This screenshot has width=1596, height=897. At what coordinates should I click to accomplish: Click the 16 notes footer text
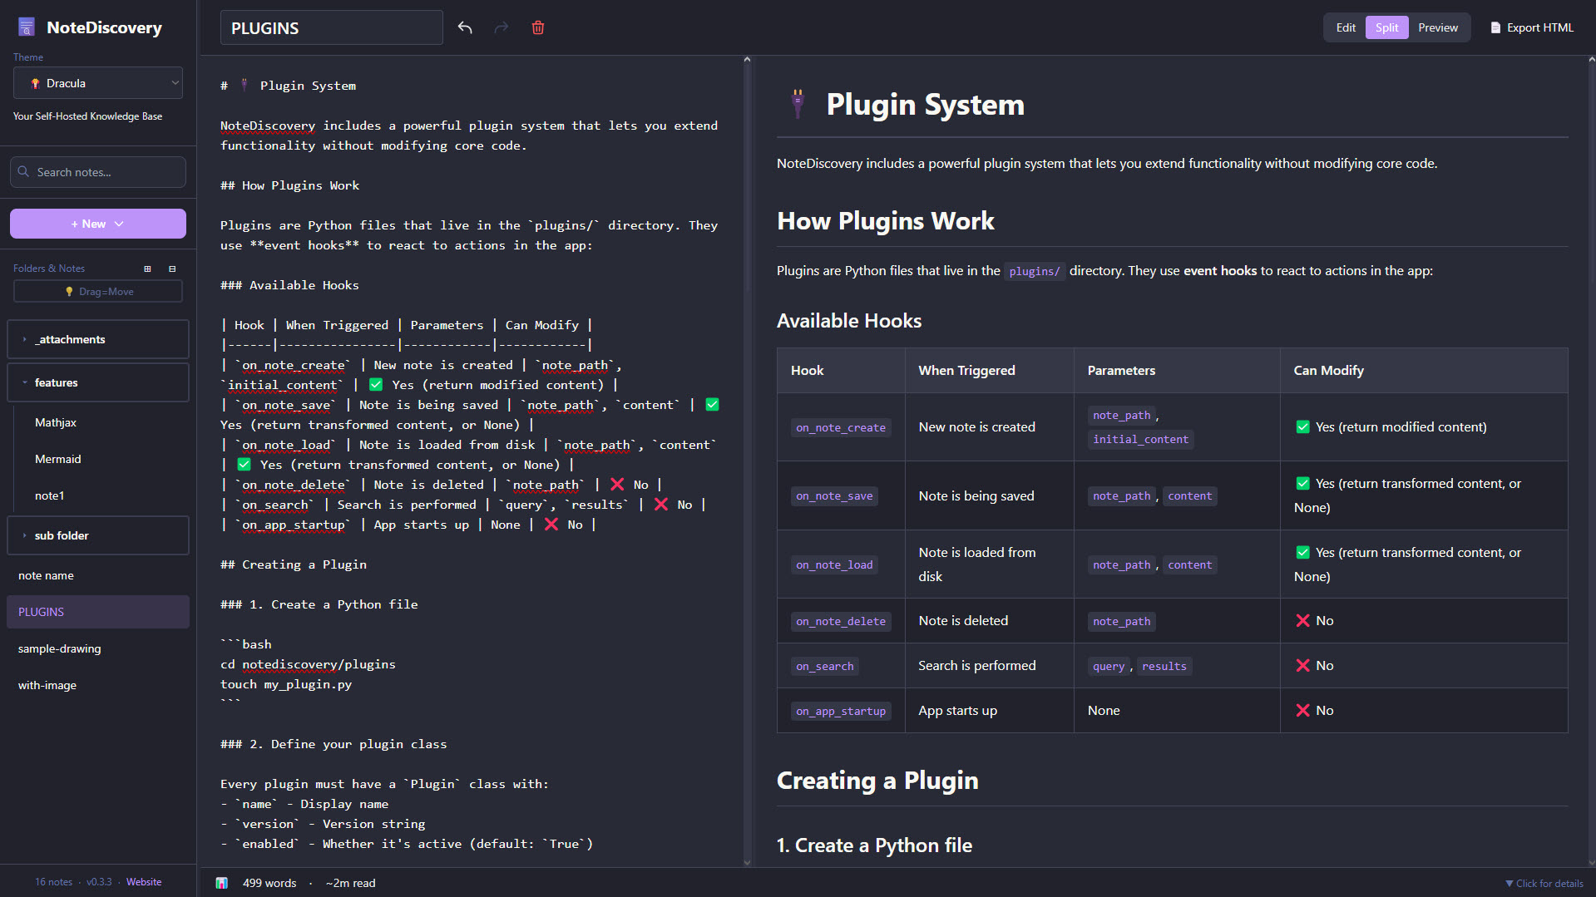pos(53,882)
